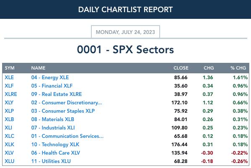
Task: Click the '0001 - SPX Sectors' heading
Action: 125,49
